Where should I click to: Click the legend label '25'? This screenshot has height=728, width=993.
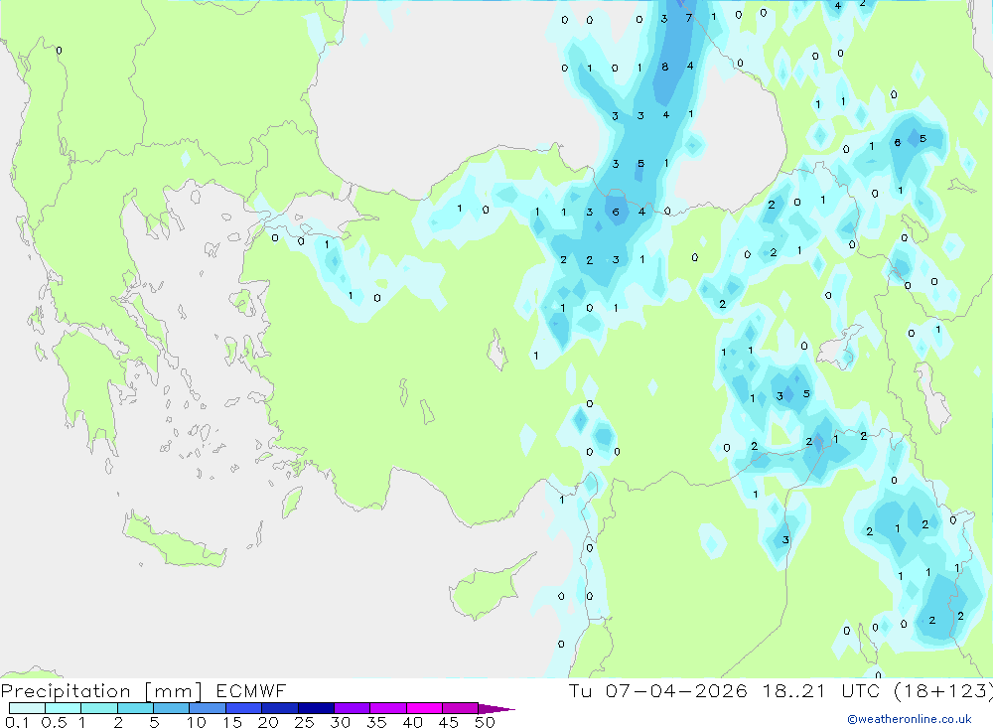click(x=305, y=722)
